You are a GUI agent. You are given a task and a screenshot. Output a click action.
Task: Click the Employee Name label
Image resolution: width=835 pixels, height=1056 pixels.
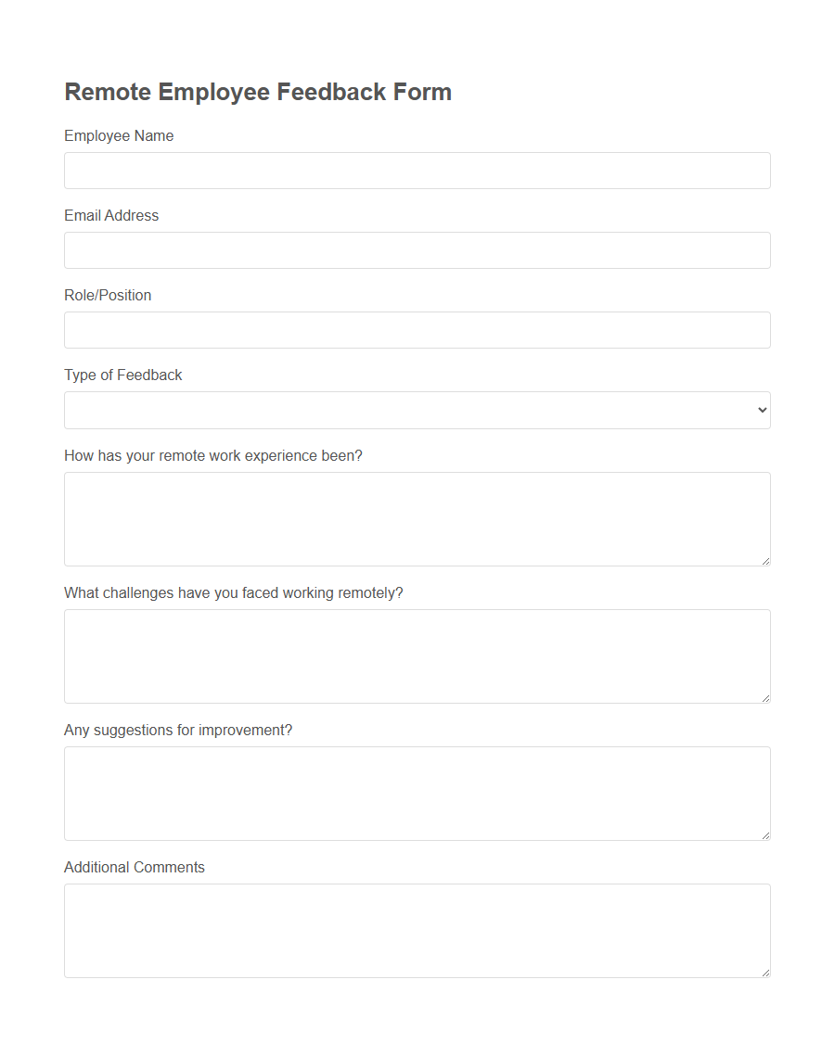click(x=119, y=135)
